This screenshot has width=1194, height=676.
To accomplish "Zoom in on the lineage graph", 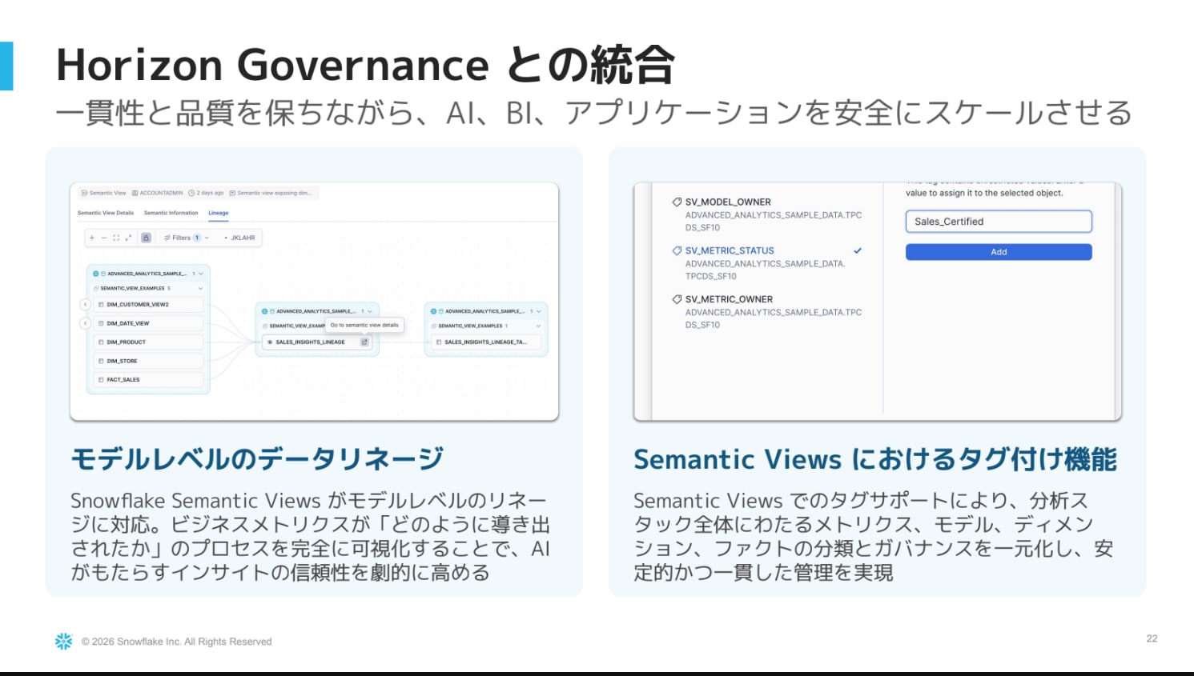I will [x=92, y=238].
